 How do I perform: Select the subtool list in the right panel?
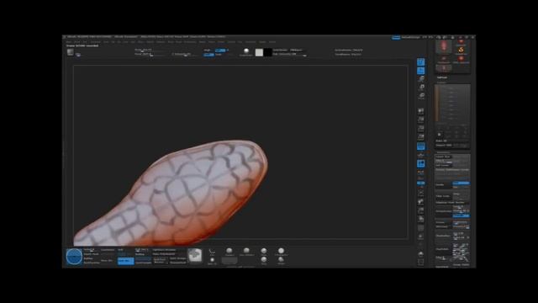(452, 103)
